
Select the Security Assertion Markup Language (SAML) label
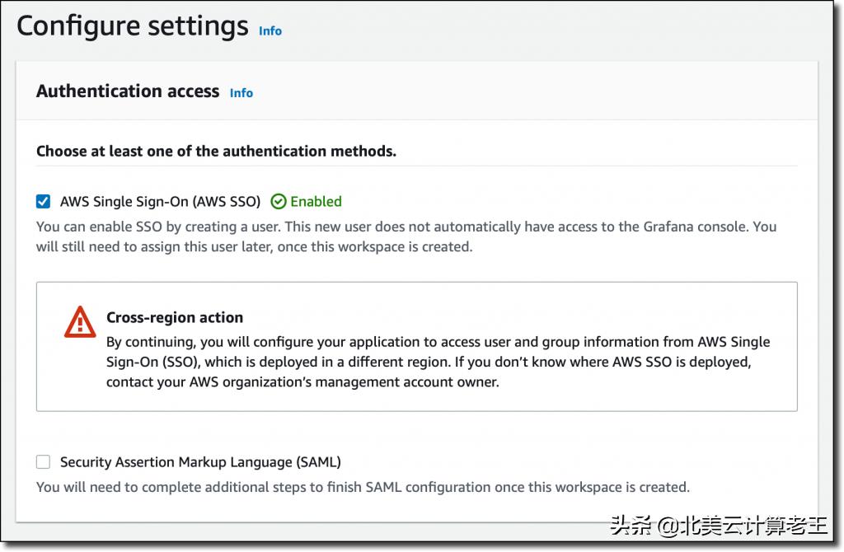pyautogui.click(x=200, y=462)
